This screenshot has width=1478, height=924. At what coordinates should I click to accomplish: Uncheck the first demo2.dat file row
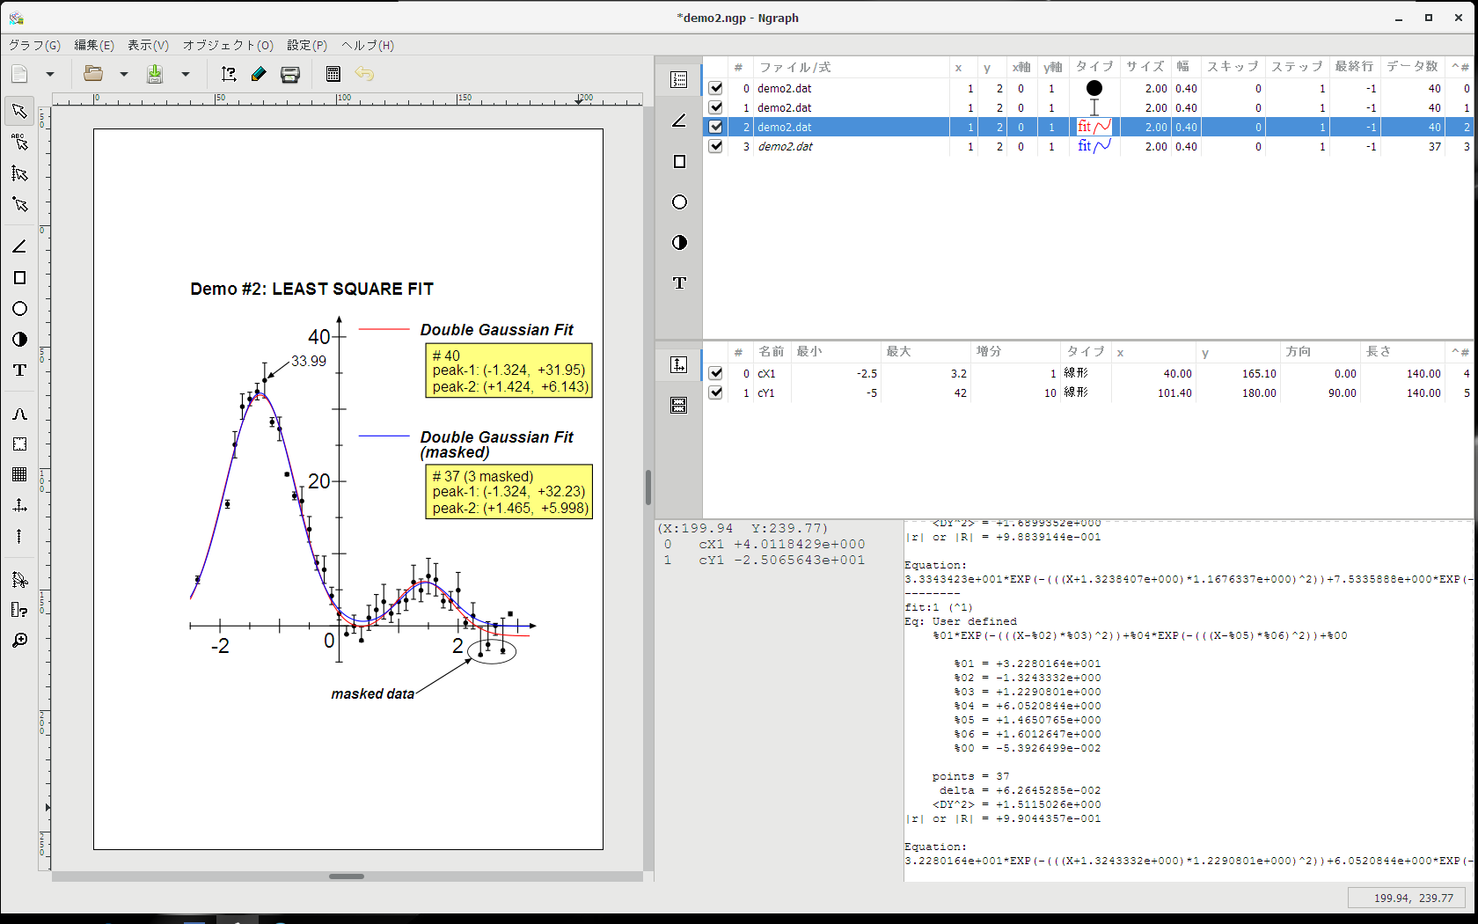715,88
